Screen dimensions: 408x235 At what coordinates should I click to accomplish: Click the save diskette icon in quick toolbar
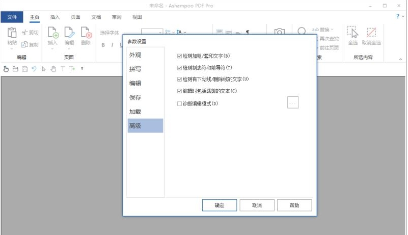pos(25,69)
